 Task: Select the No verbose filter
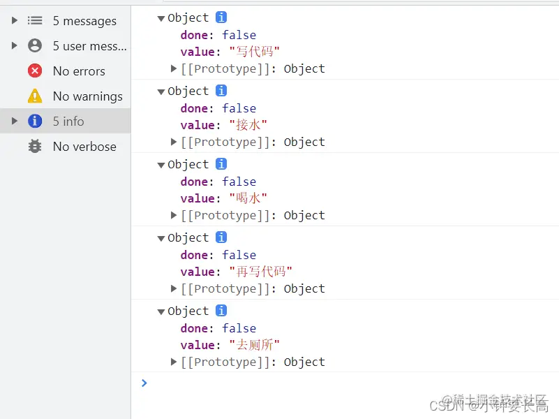tap(66, 146)
